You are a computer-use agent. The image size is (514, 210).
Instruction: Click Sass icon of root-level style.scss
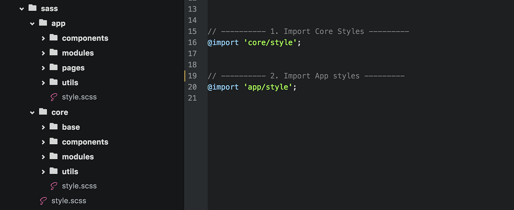click(x=43, y=201)
